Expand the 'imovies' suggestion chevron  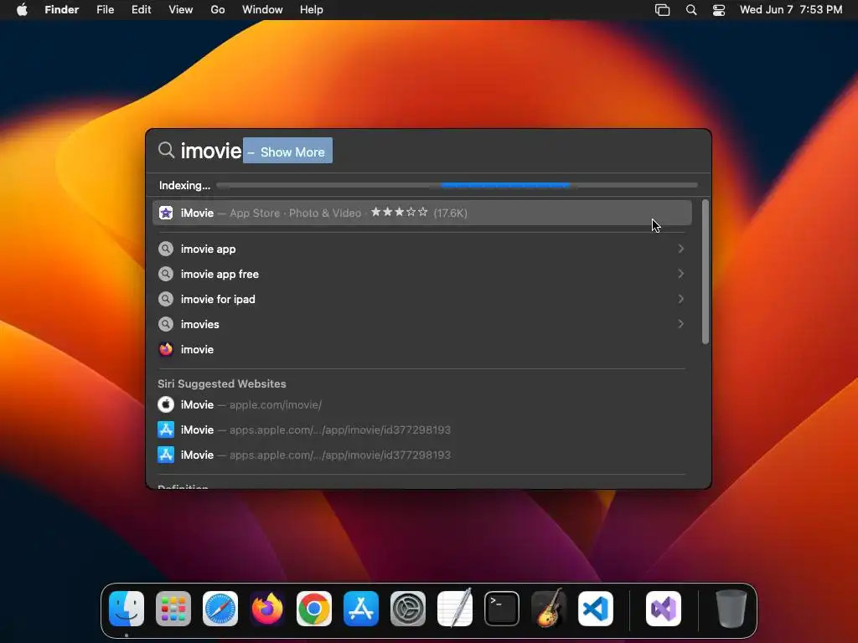click(680, 324)
